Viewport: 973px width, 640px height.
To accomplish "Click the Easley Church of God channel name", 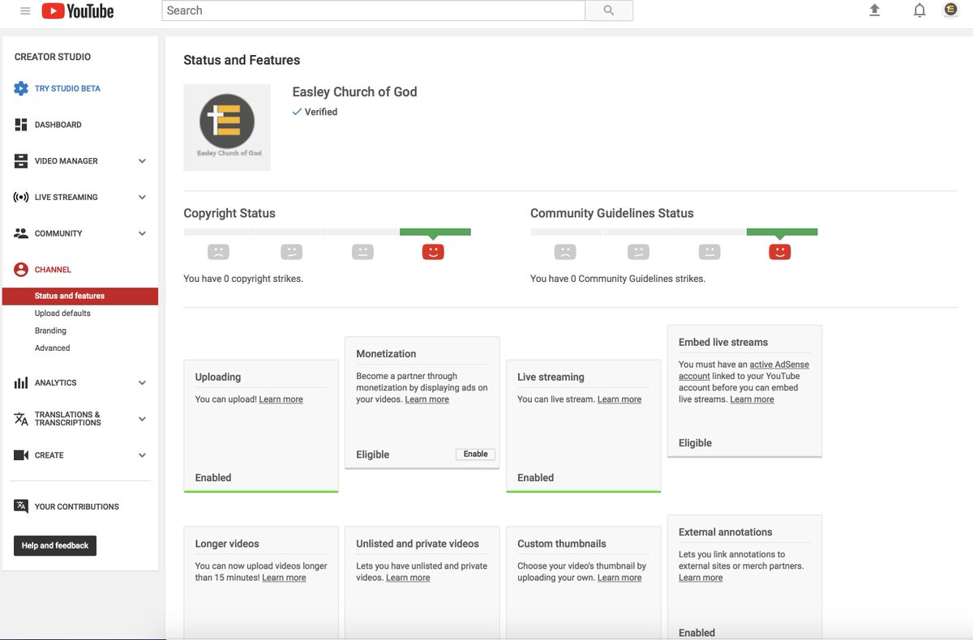I will tap(354, 92).
